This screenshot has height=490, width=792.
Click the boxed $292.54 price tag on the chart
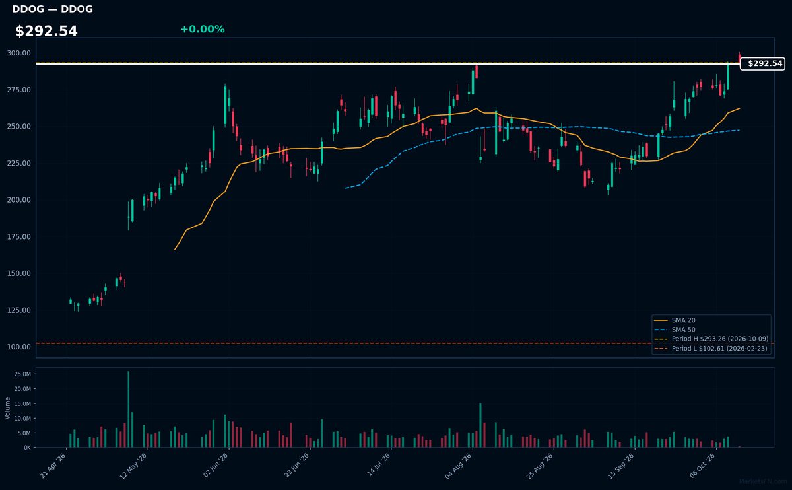pyautogui.click(x=762, y=64)
